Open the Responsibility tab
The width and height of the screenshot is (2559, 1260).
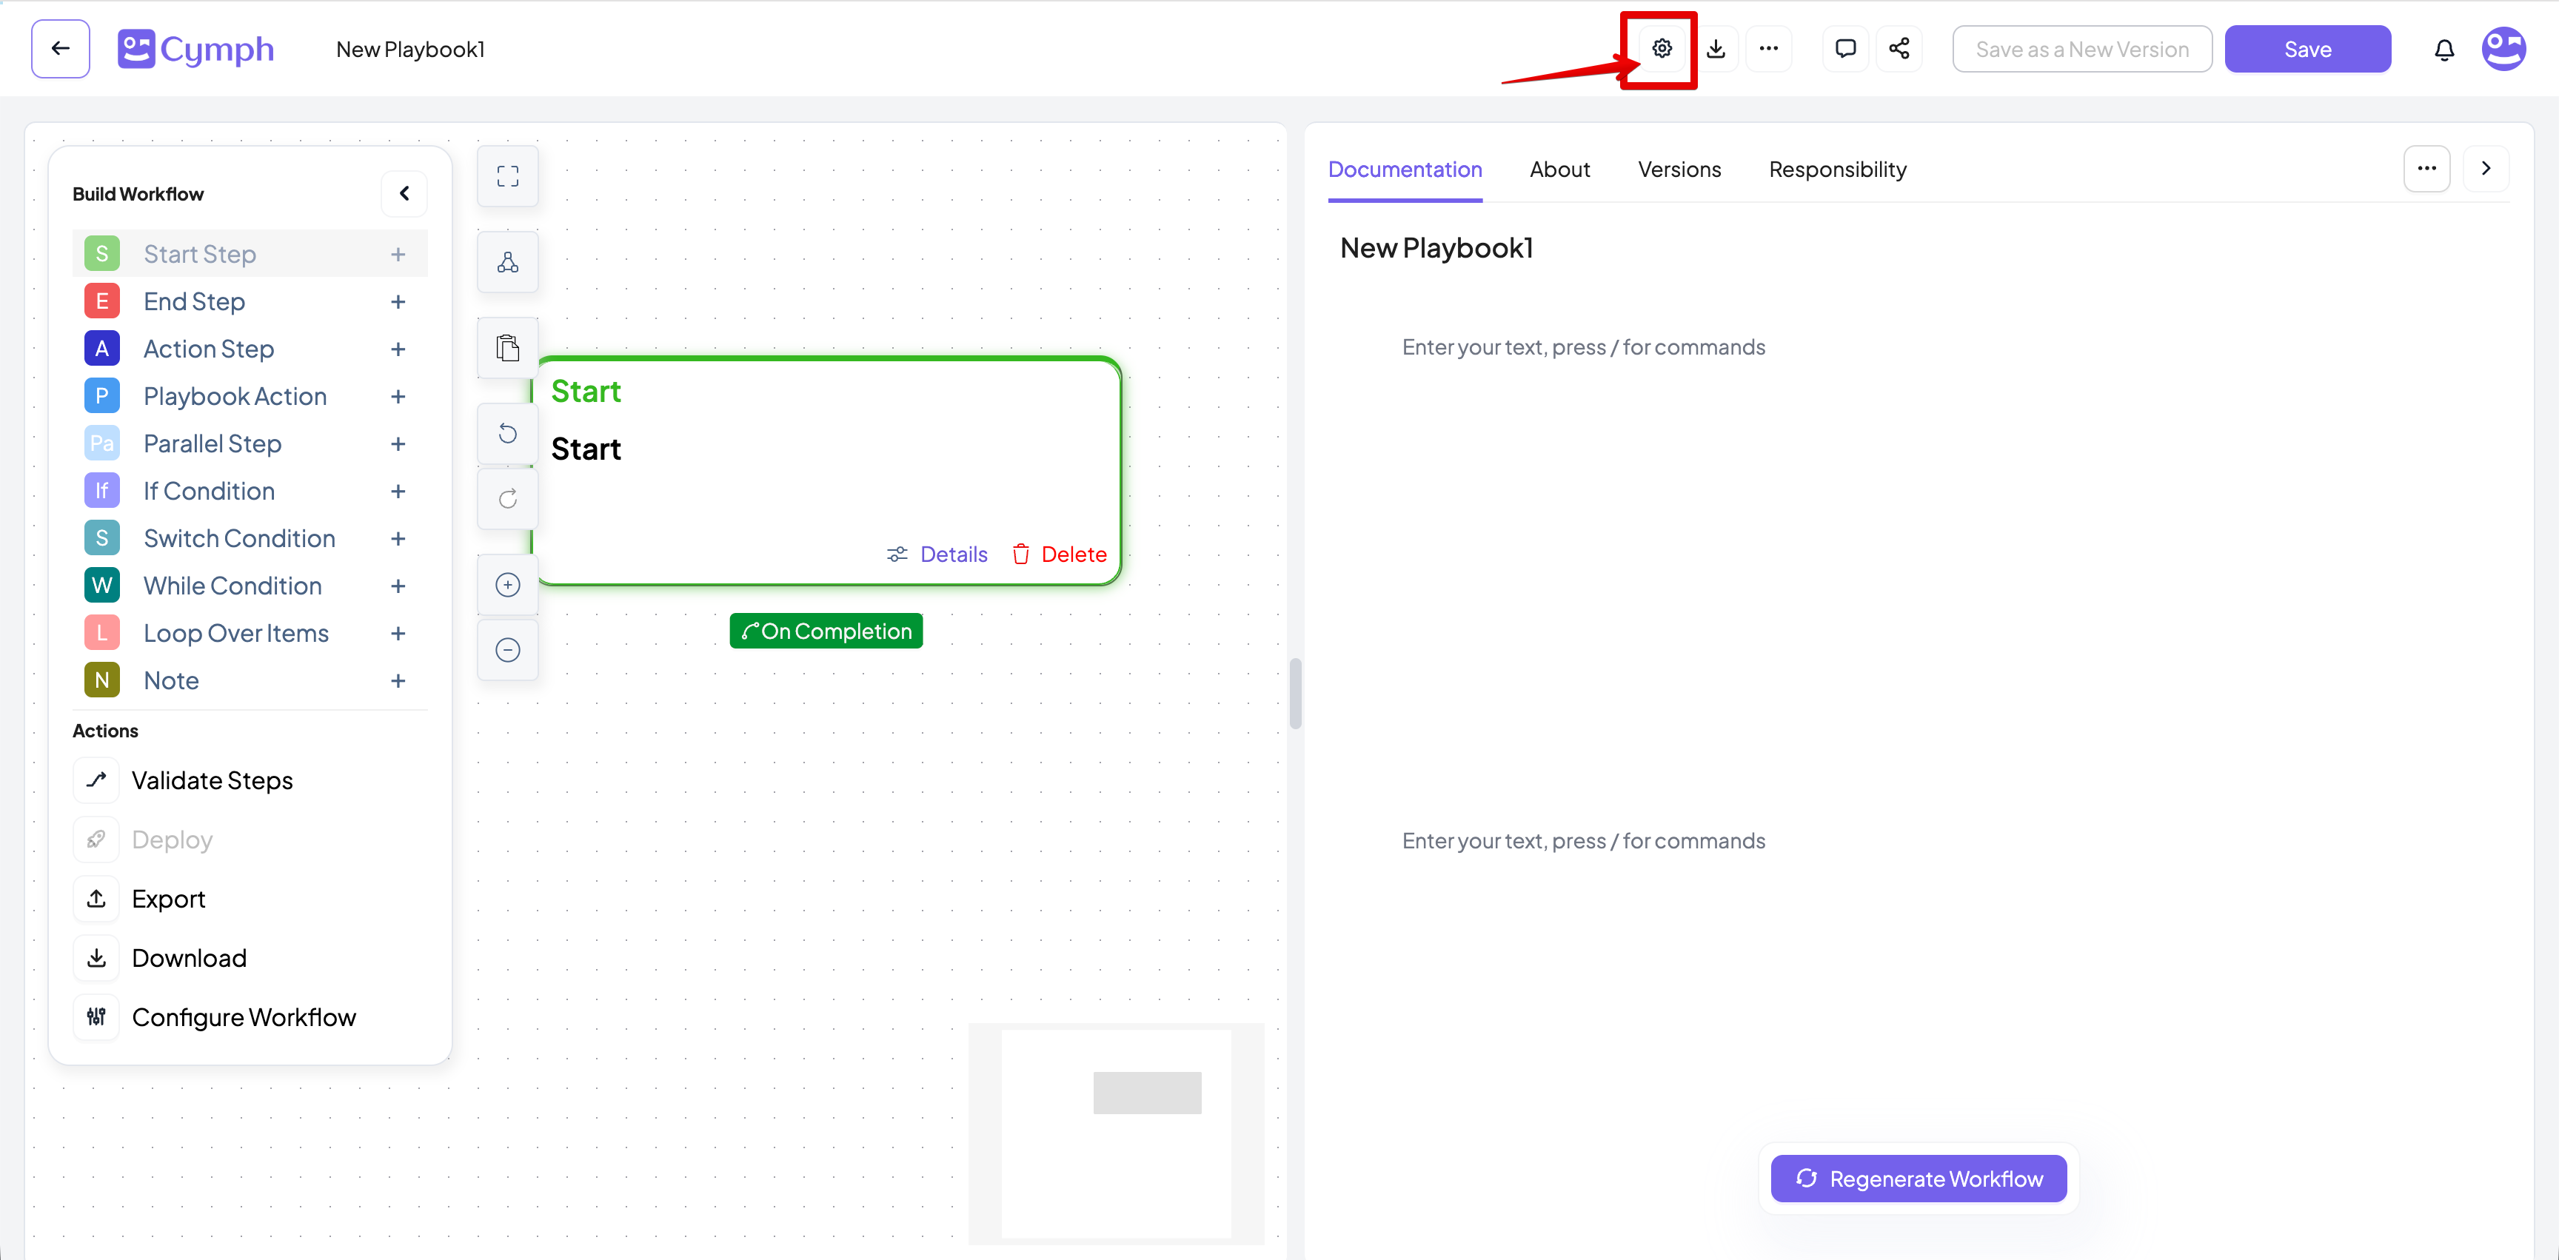(1837, 169)
